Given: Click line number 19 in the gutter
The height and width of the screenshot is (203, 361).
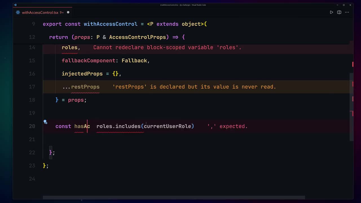Looking at the screenshot, I should 32,113.
